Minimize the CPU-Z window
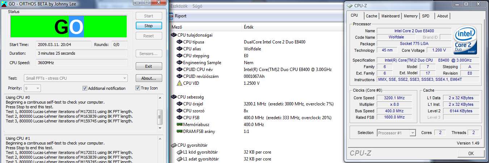489x163 pixels. pyautogui.click(x=457, y=5)
